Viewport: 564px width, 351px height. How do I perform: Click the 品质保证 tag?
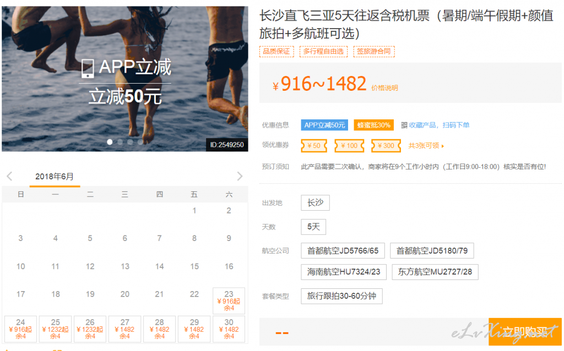pyautogui.click(x=276, y=51)
